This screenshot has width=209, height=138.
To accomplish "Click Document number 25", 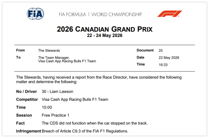I will click(161, 51).
